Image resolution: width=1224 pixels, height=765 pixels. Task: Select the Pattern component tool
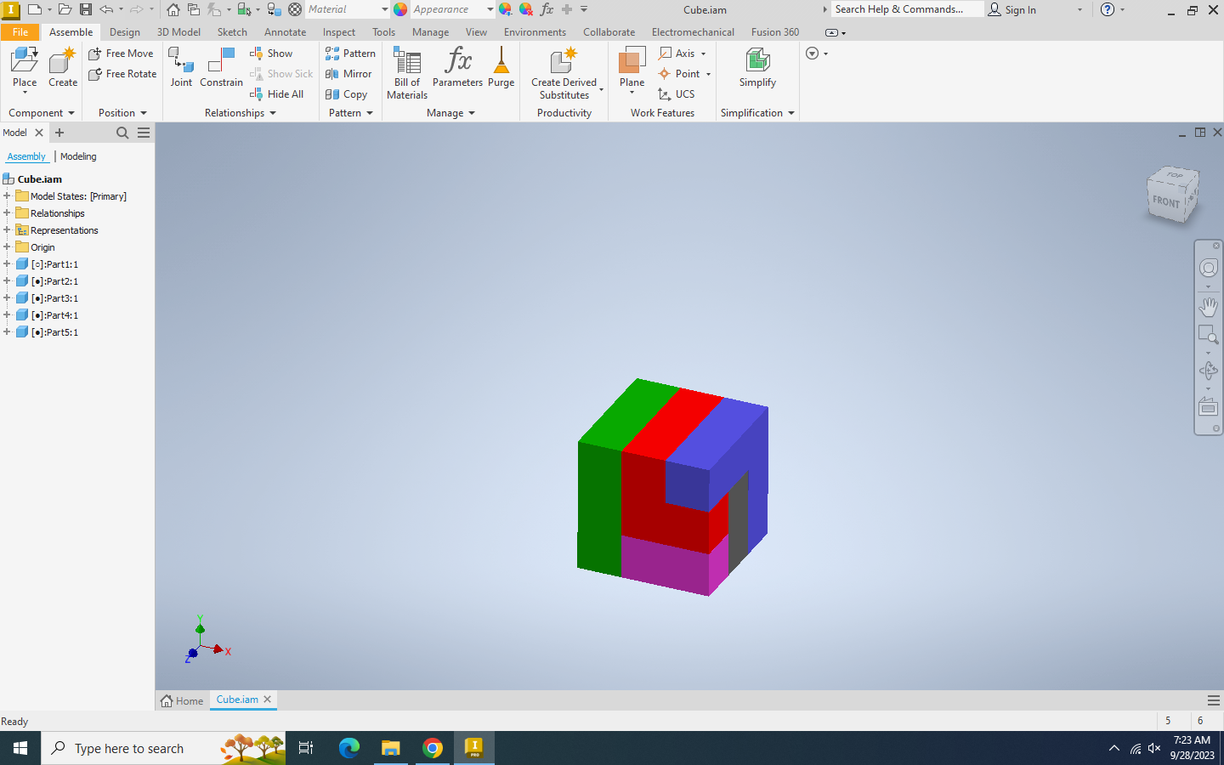350,54
